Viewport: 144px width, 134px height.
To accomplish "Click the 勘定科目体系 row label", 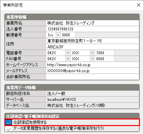I will [x=26, y=94].
